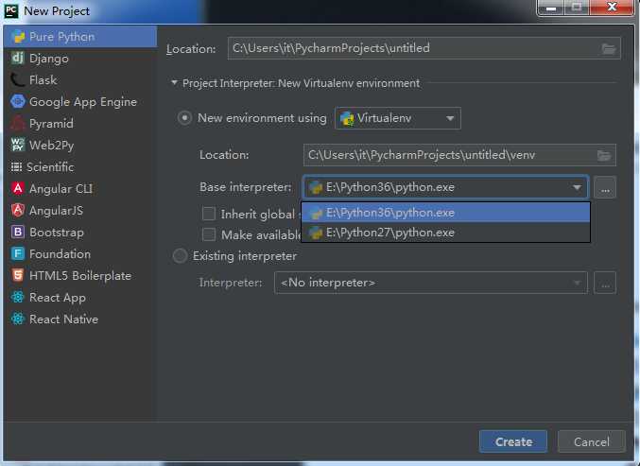This screenshot has width=640, height=466.
Task: Click the Cancel button
Action: (x=592, y=441)
